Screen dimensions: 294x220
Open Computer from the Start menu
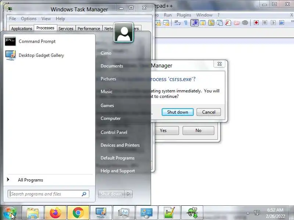[111, 118]
